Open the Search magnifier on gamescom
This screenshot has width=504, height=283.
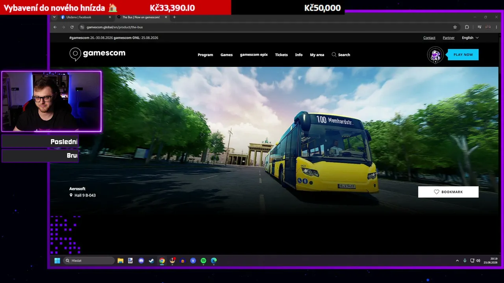click(x=334, y=55)
